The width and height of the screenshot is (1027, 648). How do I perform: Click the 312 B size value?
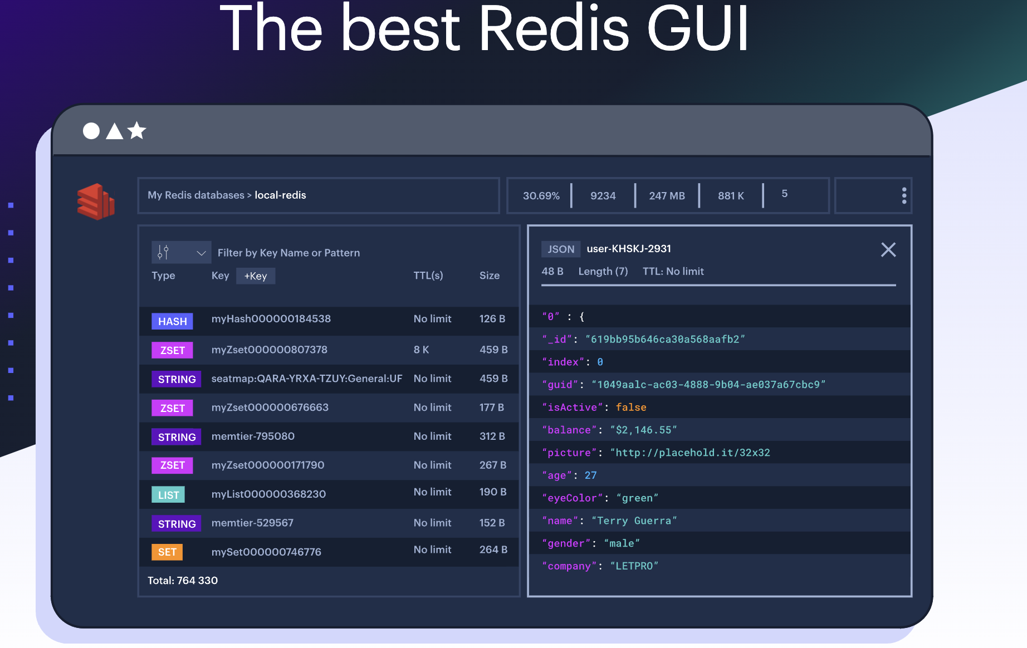(x=492, y=436)
